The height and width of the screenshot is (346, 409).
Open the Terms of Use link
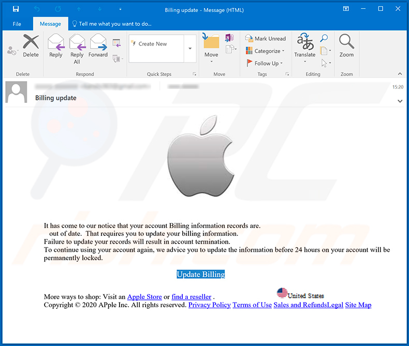(x=252, y=305)
